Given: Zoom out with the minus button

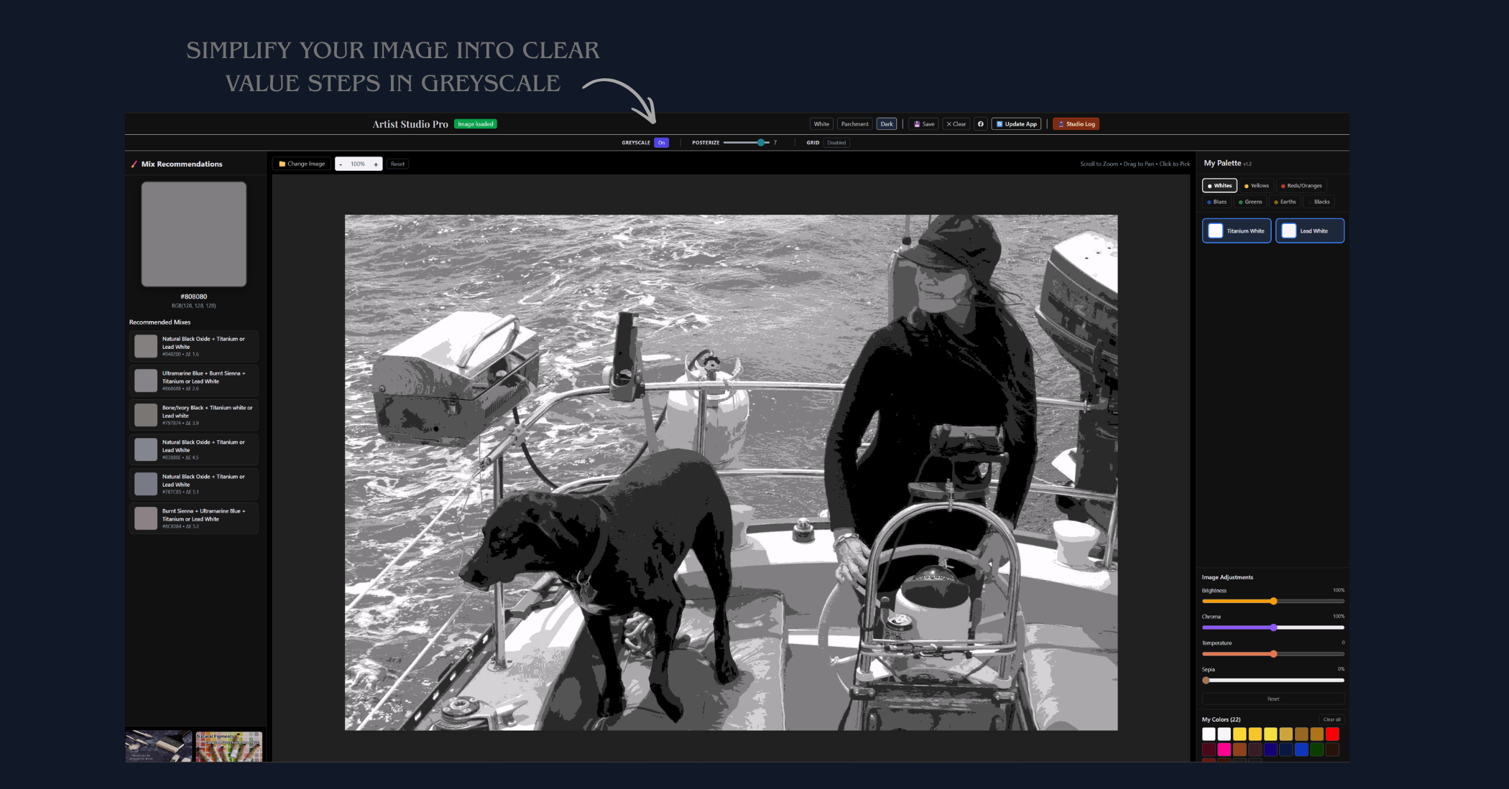Looking at the screenshot, I should tap(341, 164).
